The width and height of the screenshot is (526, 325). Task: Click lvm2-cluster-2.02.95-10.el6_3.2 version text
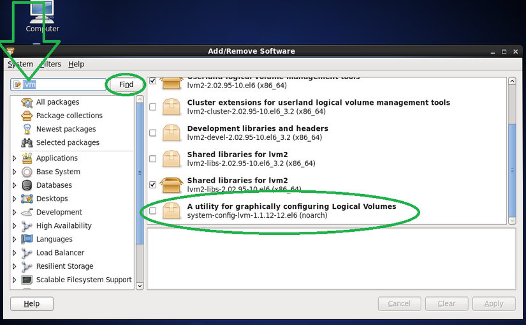(x=256, y=112)
